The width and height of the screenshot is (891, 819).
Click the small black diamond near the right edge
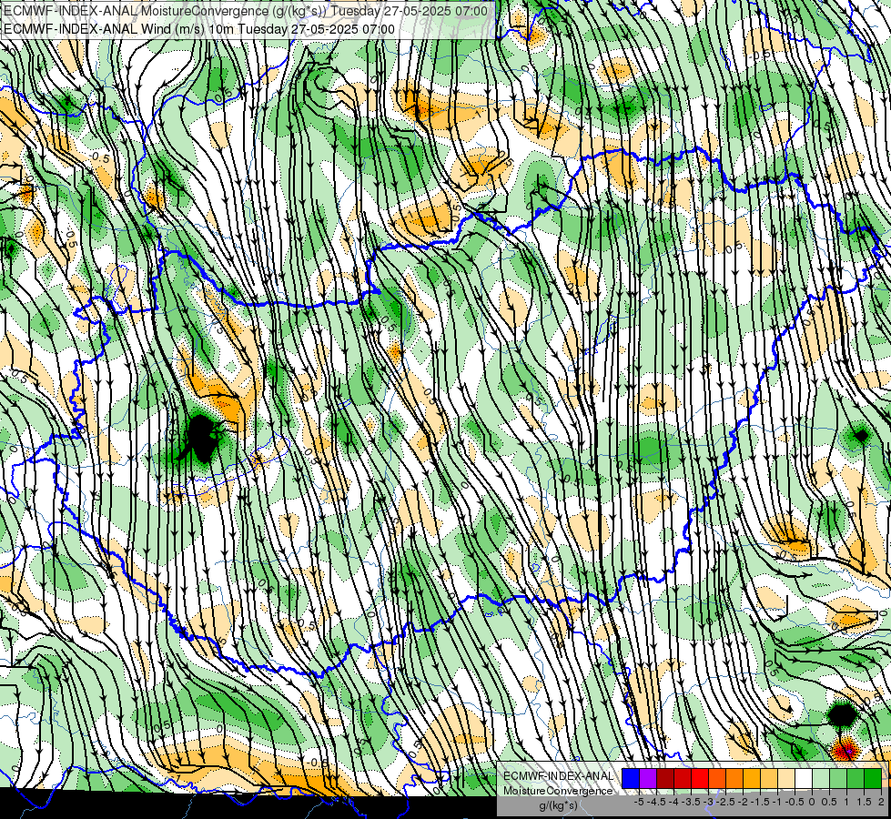(x=862, y=436)
